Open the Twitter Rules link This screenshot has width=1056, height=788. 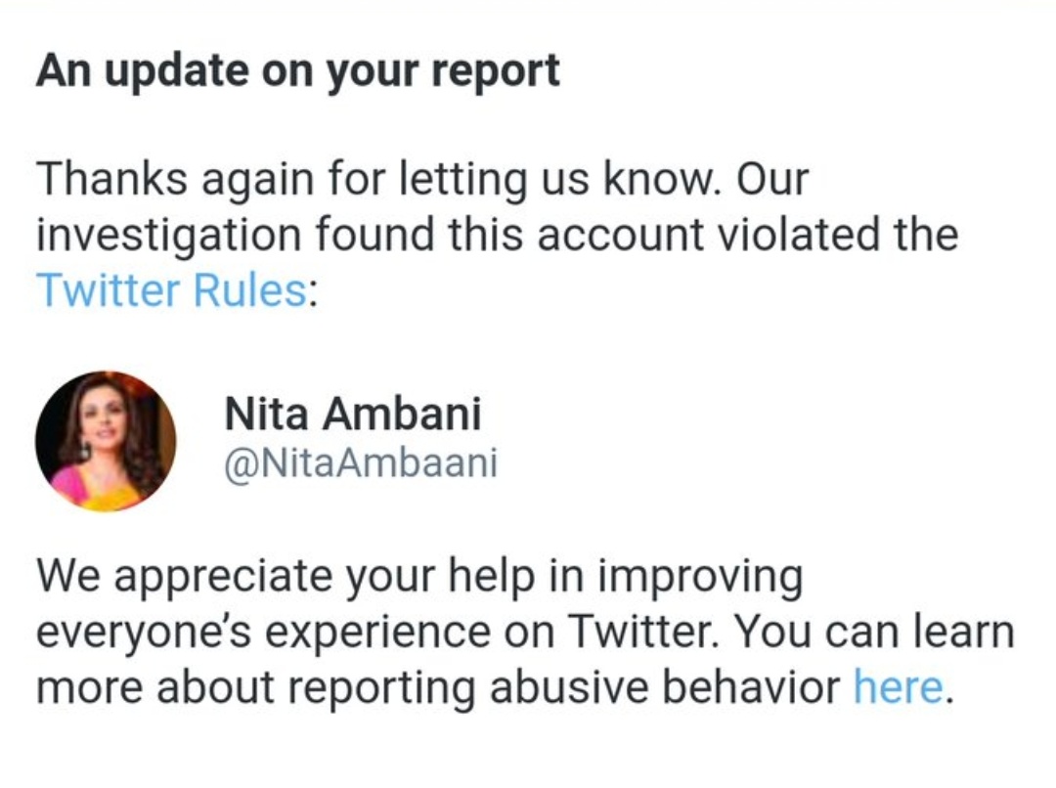coord(172,290)
